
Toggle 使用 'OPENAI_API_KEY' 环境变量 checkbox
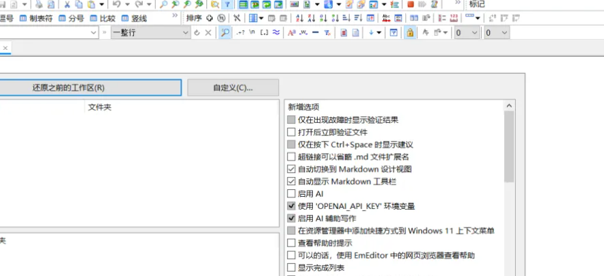click(291, 206)
